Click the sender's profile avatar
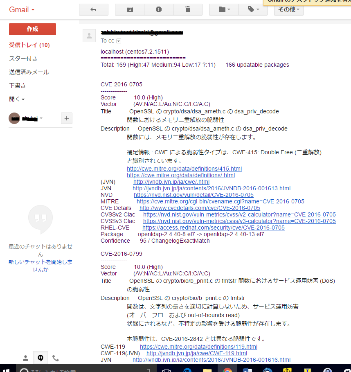Screen dimensions: 351x372 click(x=89, y=36)
